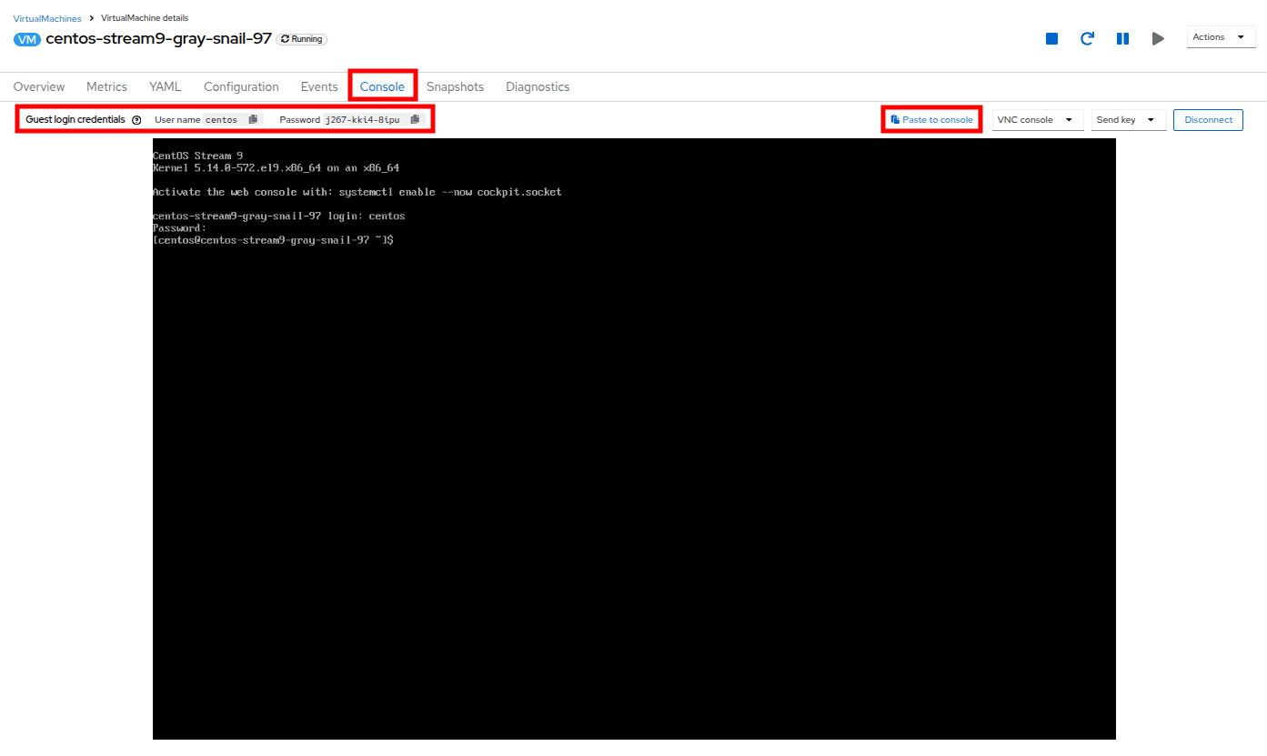View the Diagnostics tab

tap(538, 86)
